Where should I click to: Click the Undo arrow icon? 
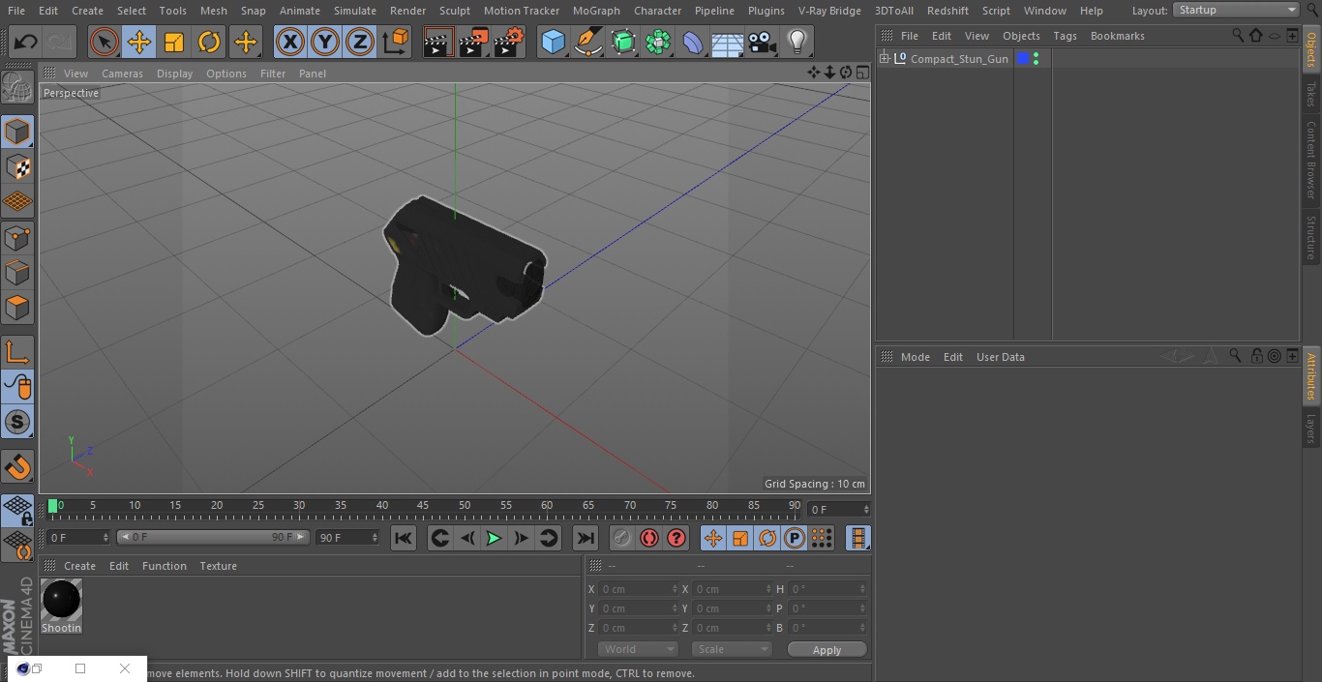click(26, 43)
